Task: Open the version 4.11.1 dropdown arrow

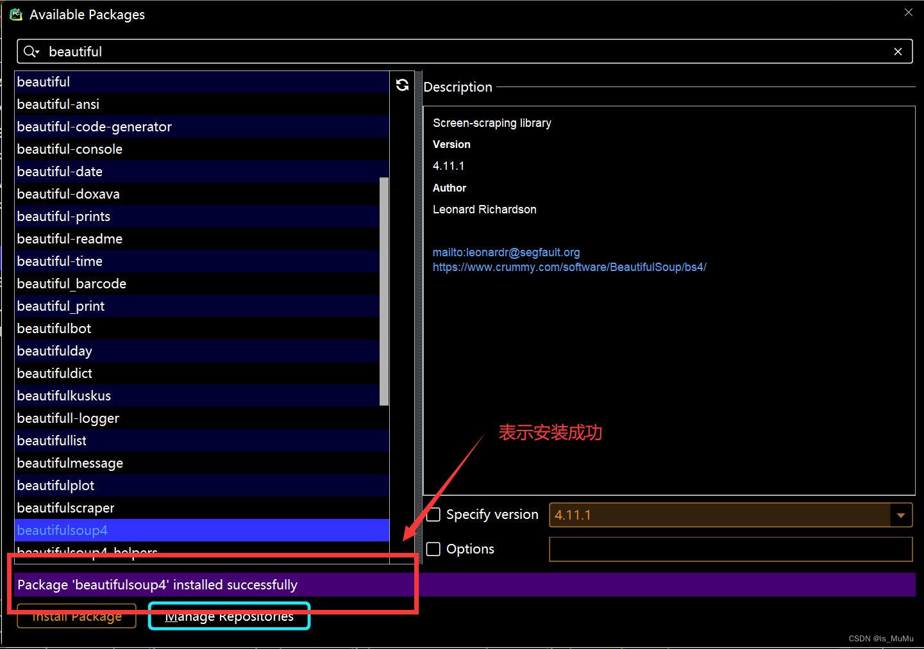Action: point(901,515)
